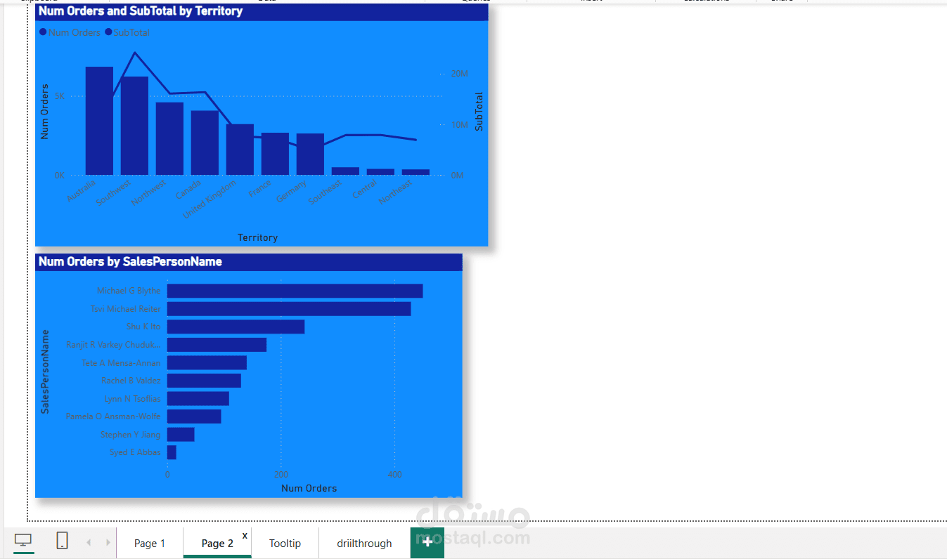This screenshot has width=947, height=559.
Task: Click the '400' axis value
Action: [395, 475]
